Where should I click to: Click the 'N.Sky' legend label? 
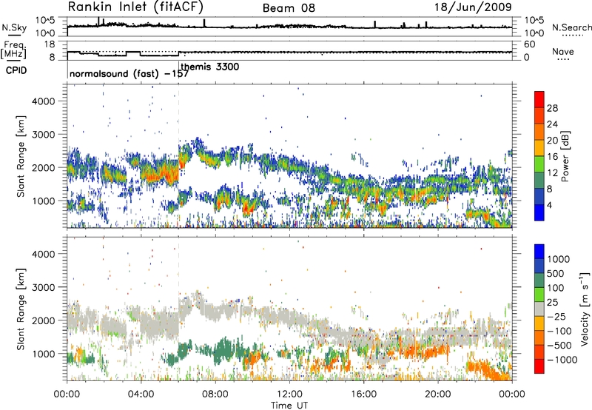[x=14, y=27]
